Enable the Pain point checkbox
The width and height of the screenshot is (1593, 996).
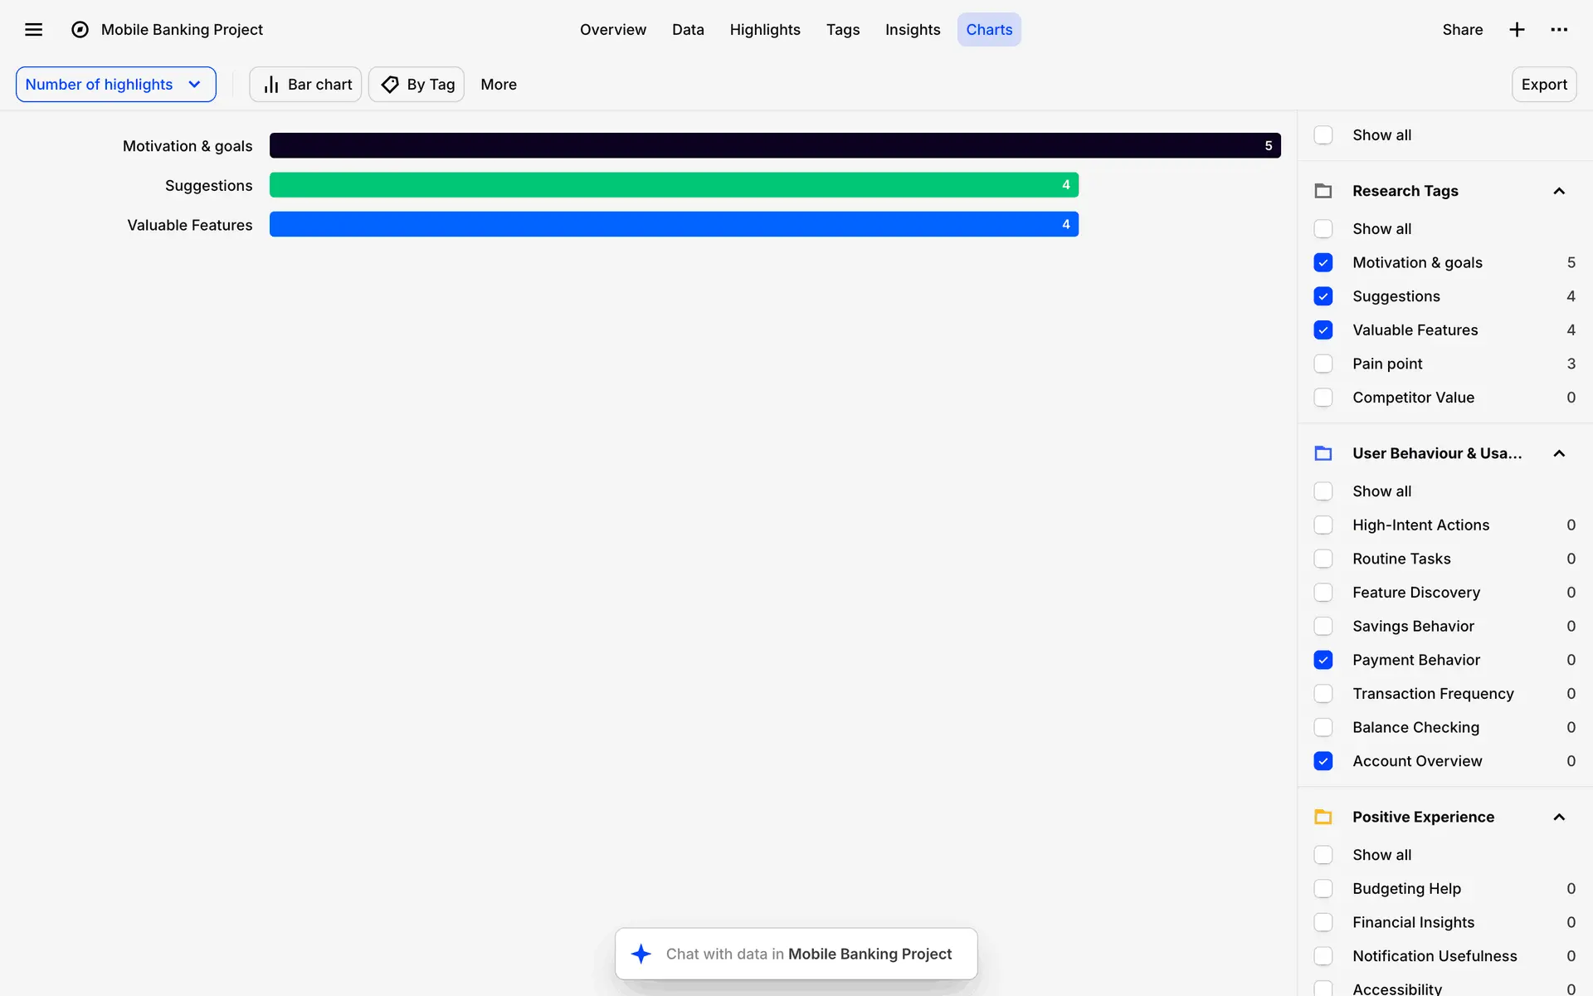point(1323,364)
